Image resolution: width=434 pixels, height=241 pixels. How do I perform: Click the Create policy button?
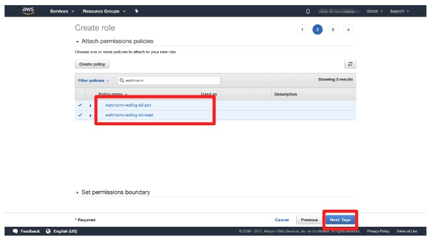point(92,64)
